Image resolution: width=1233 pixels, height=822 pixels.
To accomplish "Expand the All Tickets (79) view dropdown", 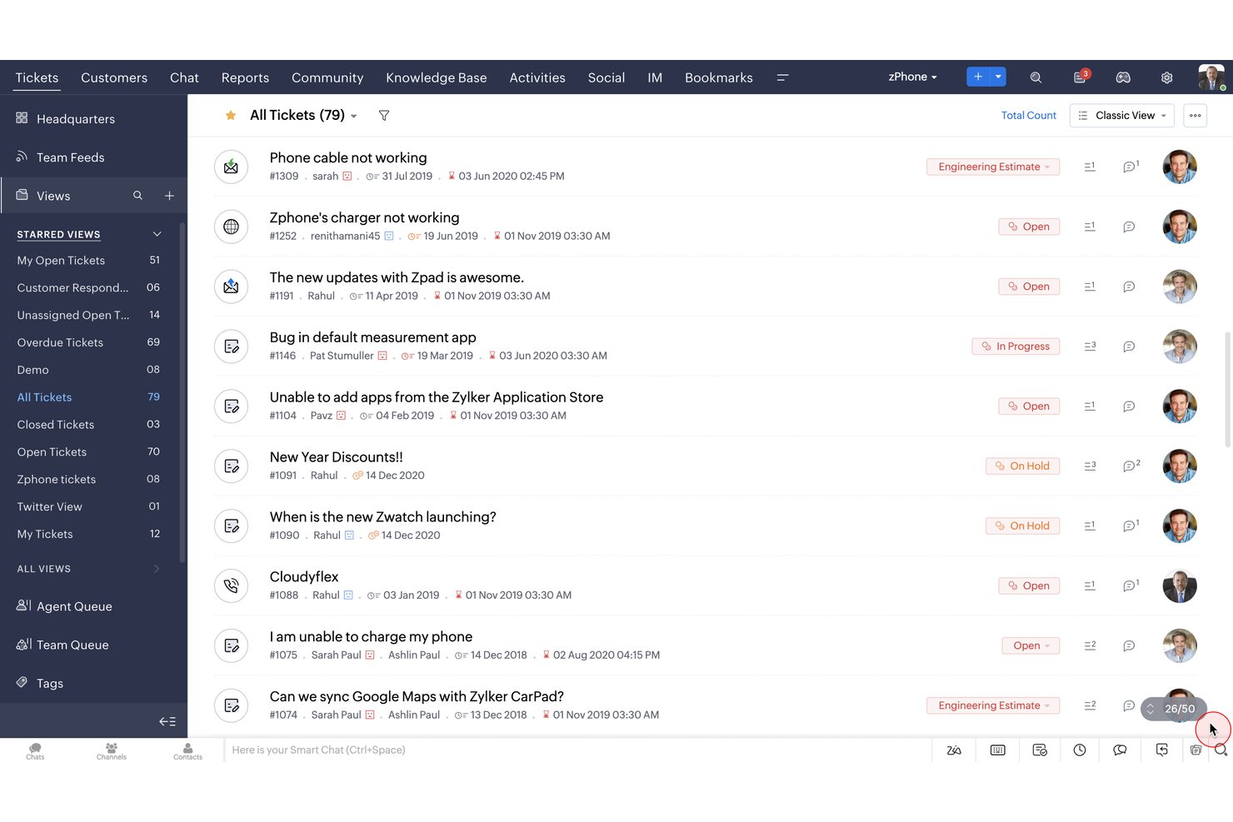I will click(354, 117).
